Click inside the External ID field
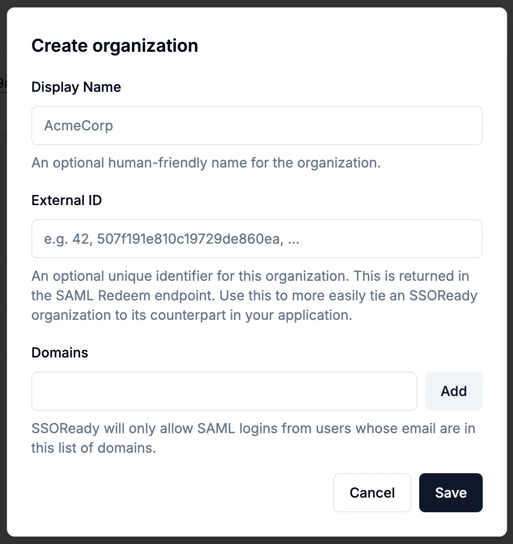The width and height of the screenshot is (513, 544). [256, 239]
